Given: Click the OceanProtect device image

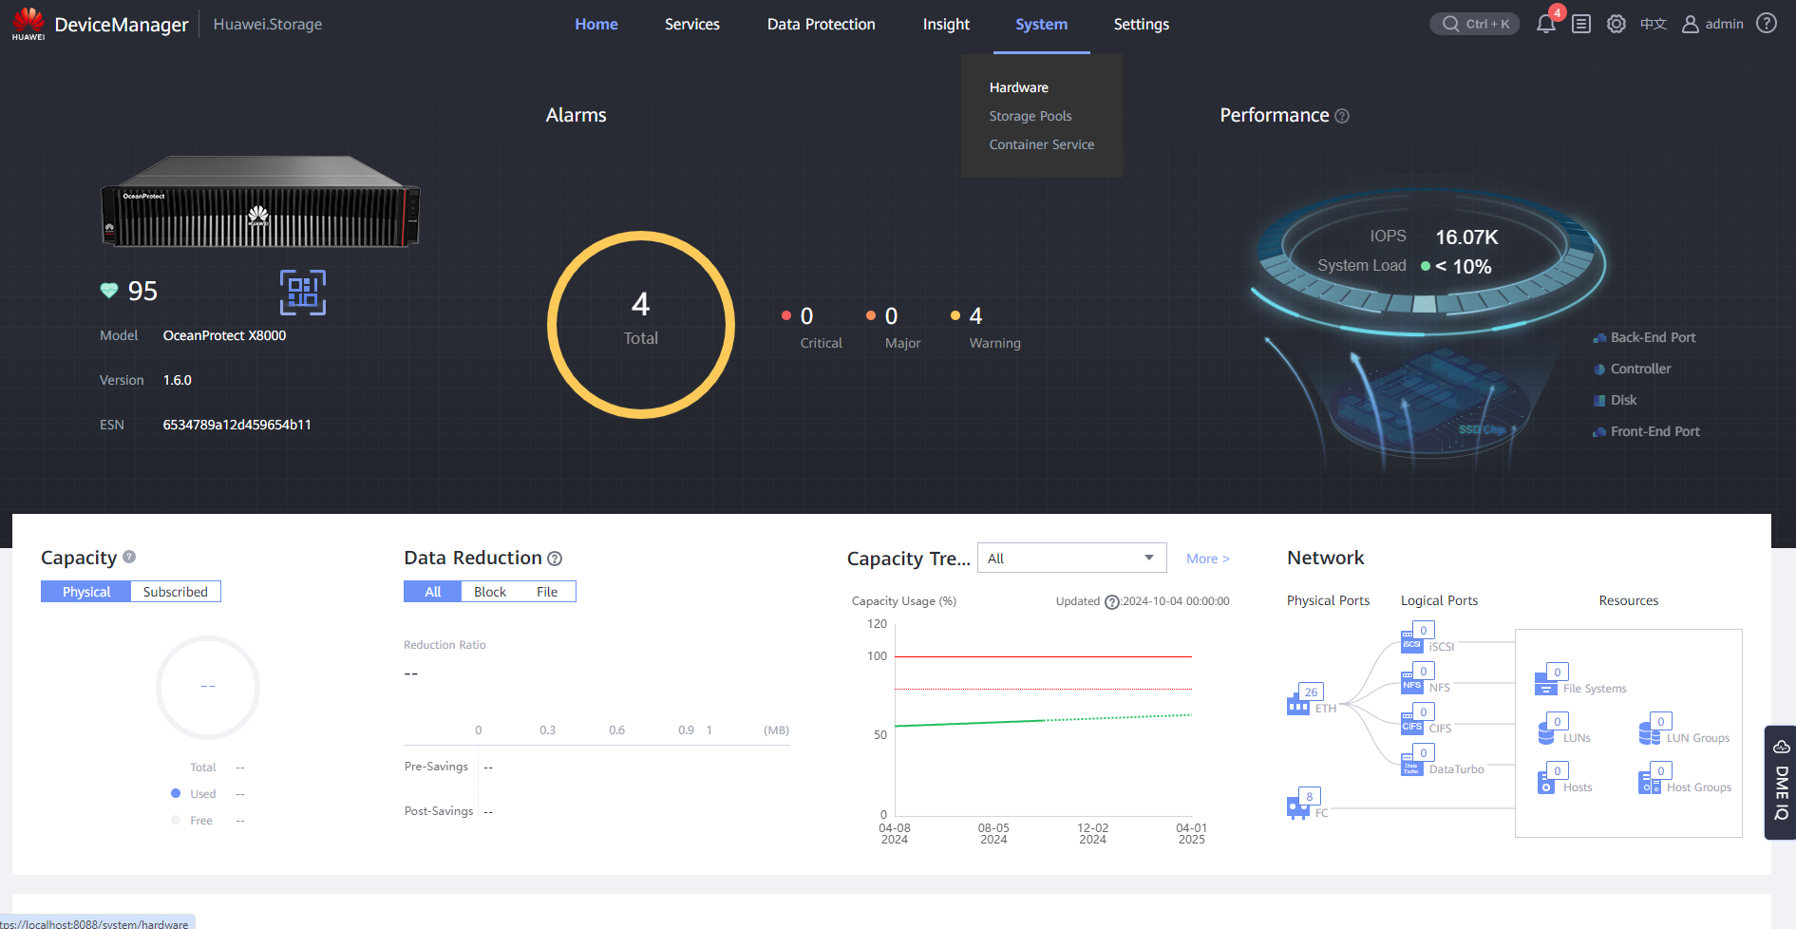Looking at the screenshot, I should 260,201.
